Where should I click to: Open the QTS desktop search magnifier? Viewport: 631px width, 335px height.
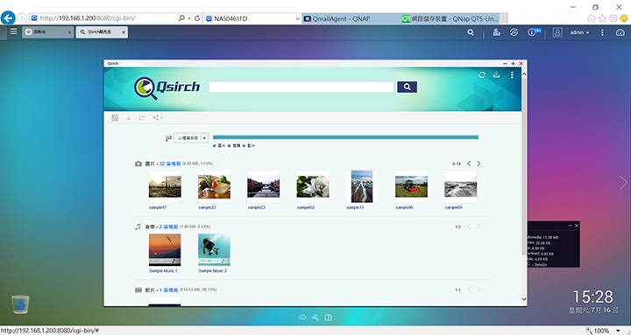coord(471,32)
